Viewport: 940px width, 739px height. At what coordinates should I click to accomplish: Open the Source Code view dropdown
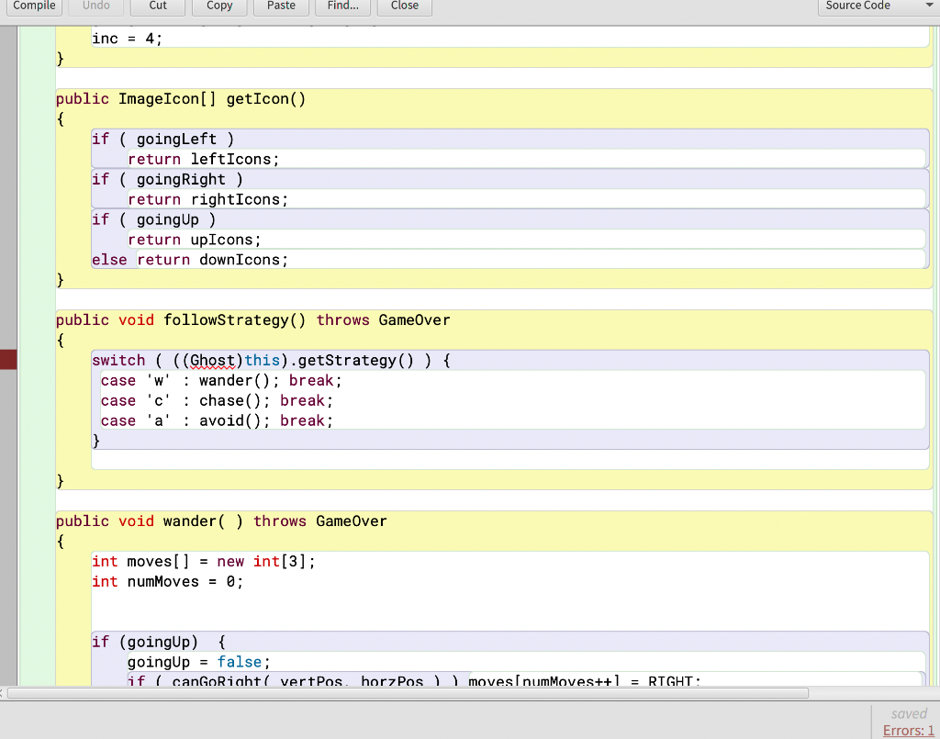877,6
